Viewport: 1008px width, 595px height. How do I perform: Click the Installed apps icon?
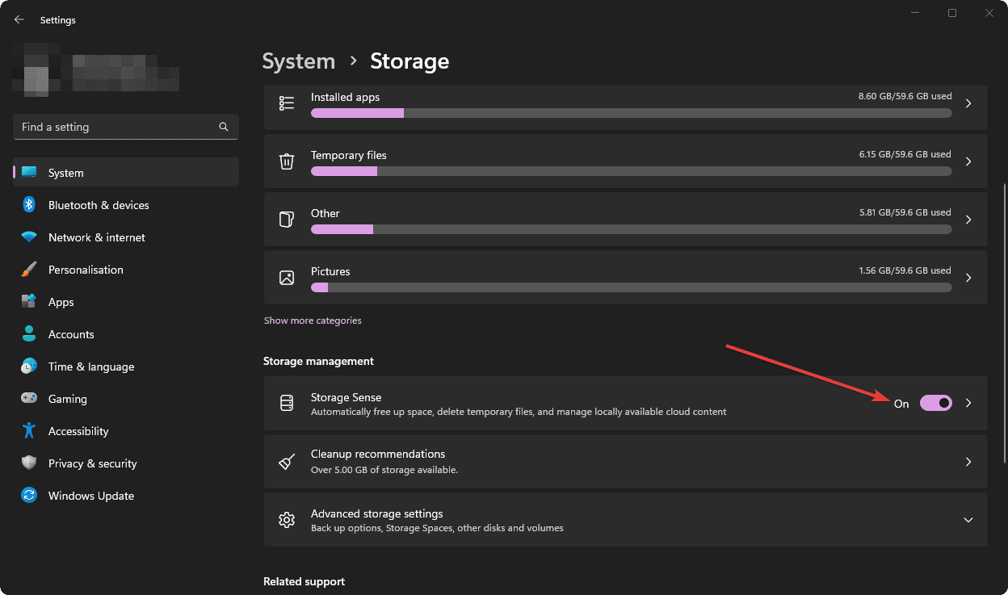point(287,103)
